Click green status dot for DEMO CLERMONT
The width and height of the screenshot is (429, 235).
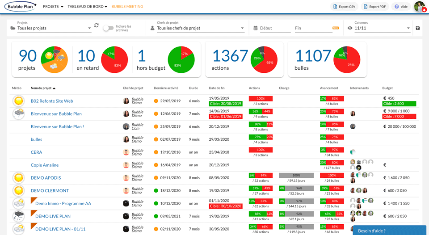point(156,191)
